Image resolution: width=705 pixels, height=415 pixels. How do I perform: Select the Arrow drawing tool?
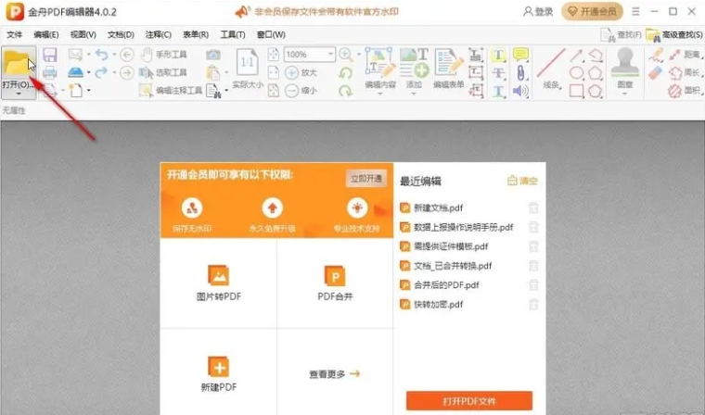576,56
